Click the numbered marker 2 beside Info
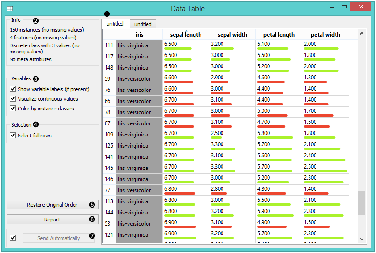376x253 pixels. click(x=36, y=20)
